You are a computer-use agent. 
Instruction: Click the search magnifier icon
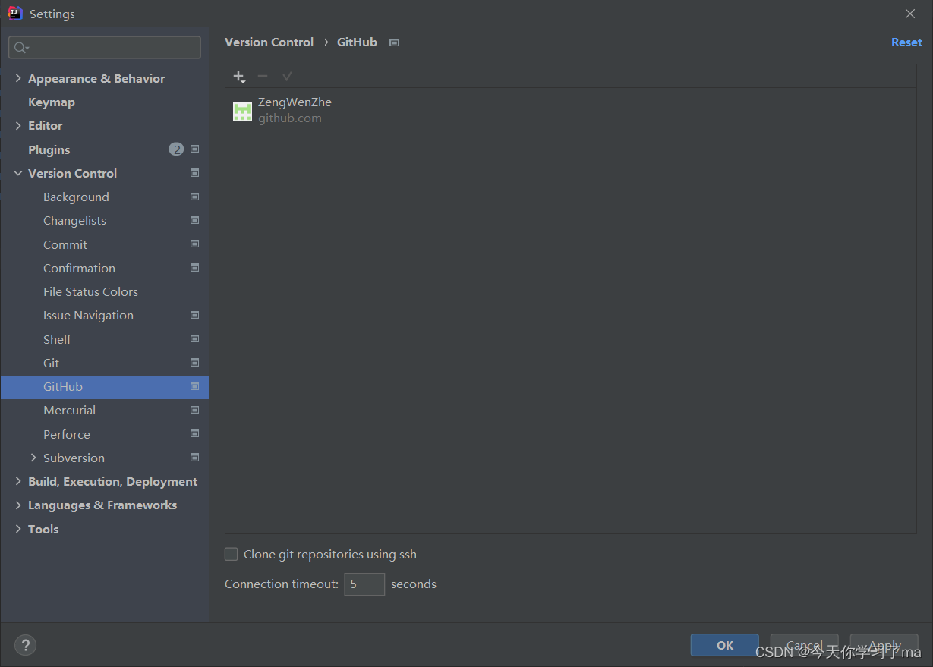click(20, 48)
